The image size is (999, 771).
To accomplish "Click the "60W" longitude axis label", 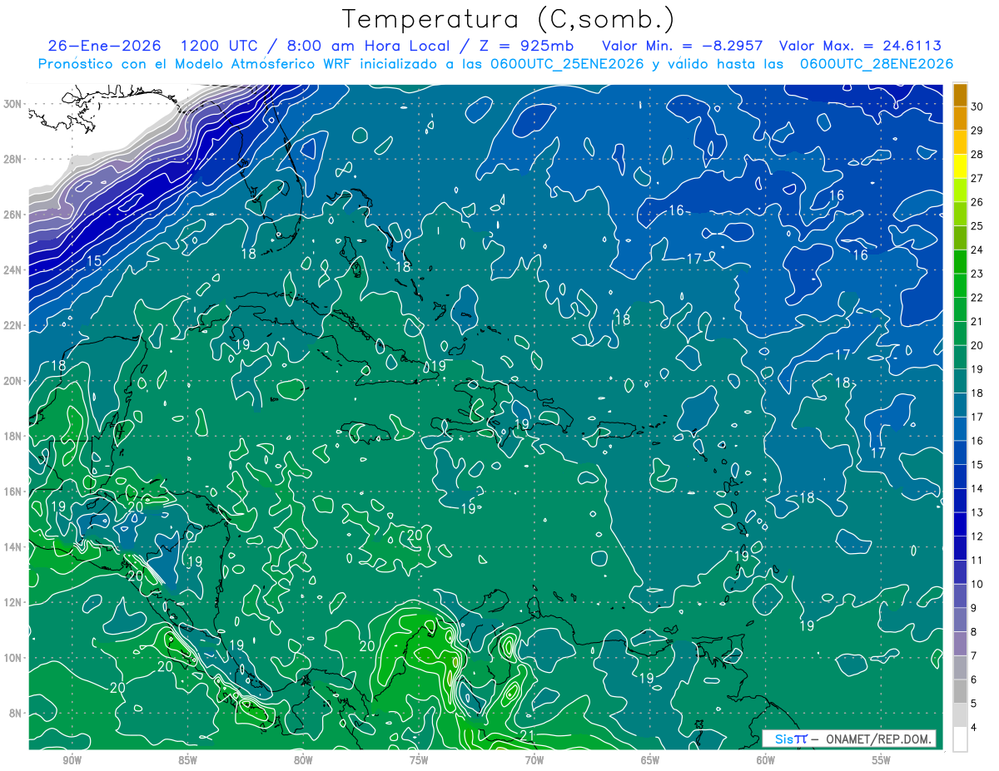I will (766, 762).
